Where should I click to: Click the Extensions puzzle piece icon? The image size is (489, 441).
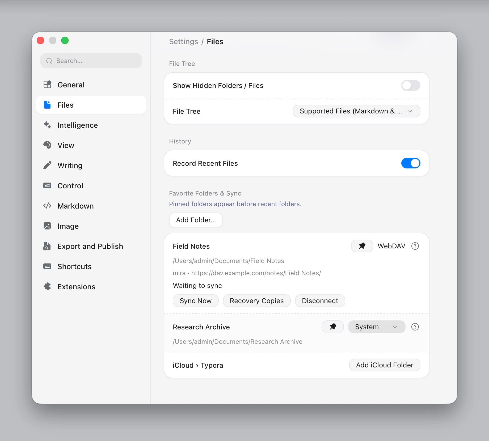coord(47,286)
